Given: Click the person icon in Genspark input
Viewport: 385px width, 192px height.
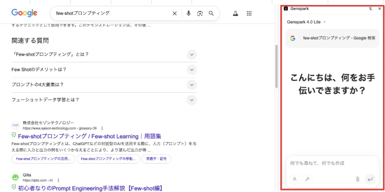Looking at the screenshot, I should coord(295,179).
